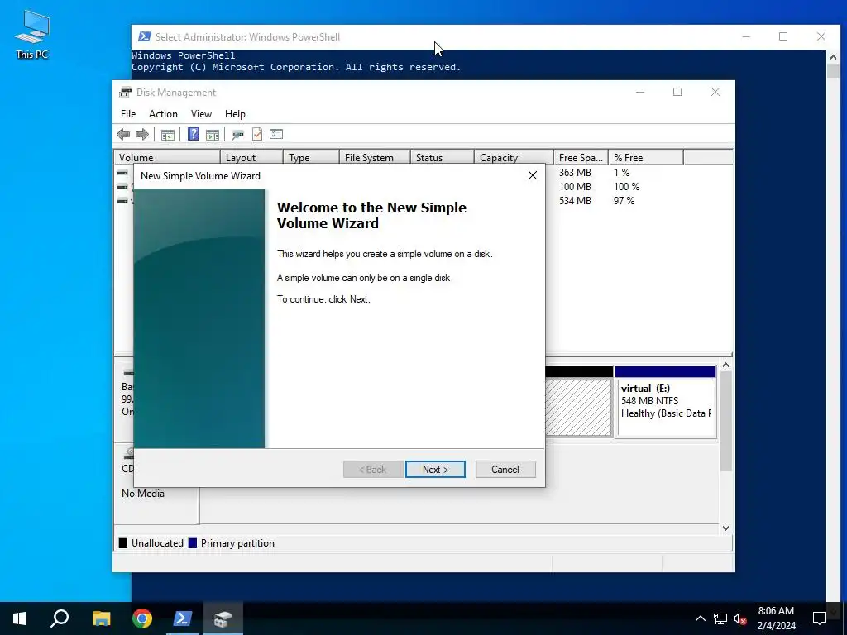Sort by the Capacity column header

(x=514, y=158)
